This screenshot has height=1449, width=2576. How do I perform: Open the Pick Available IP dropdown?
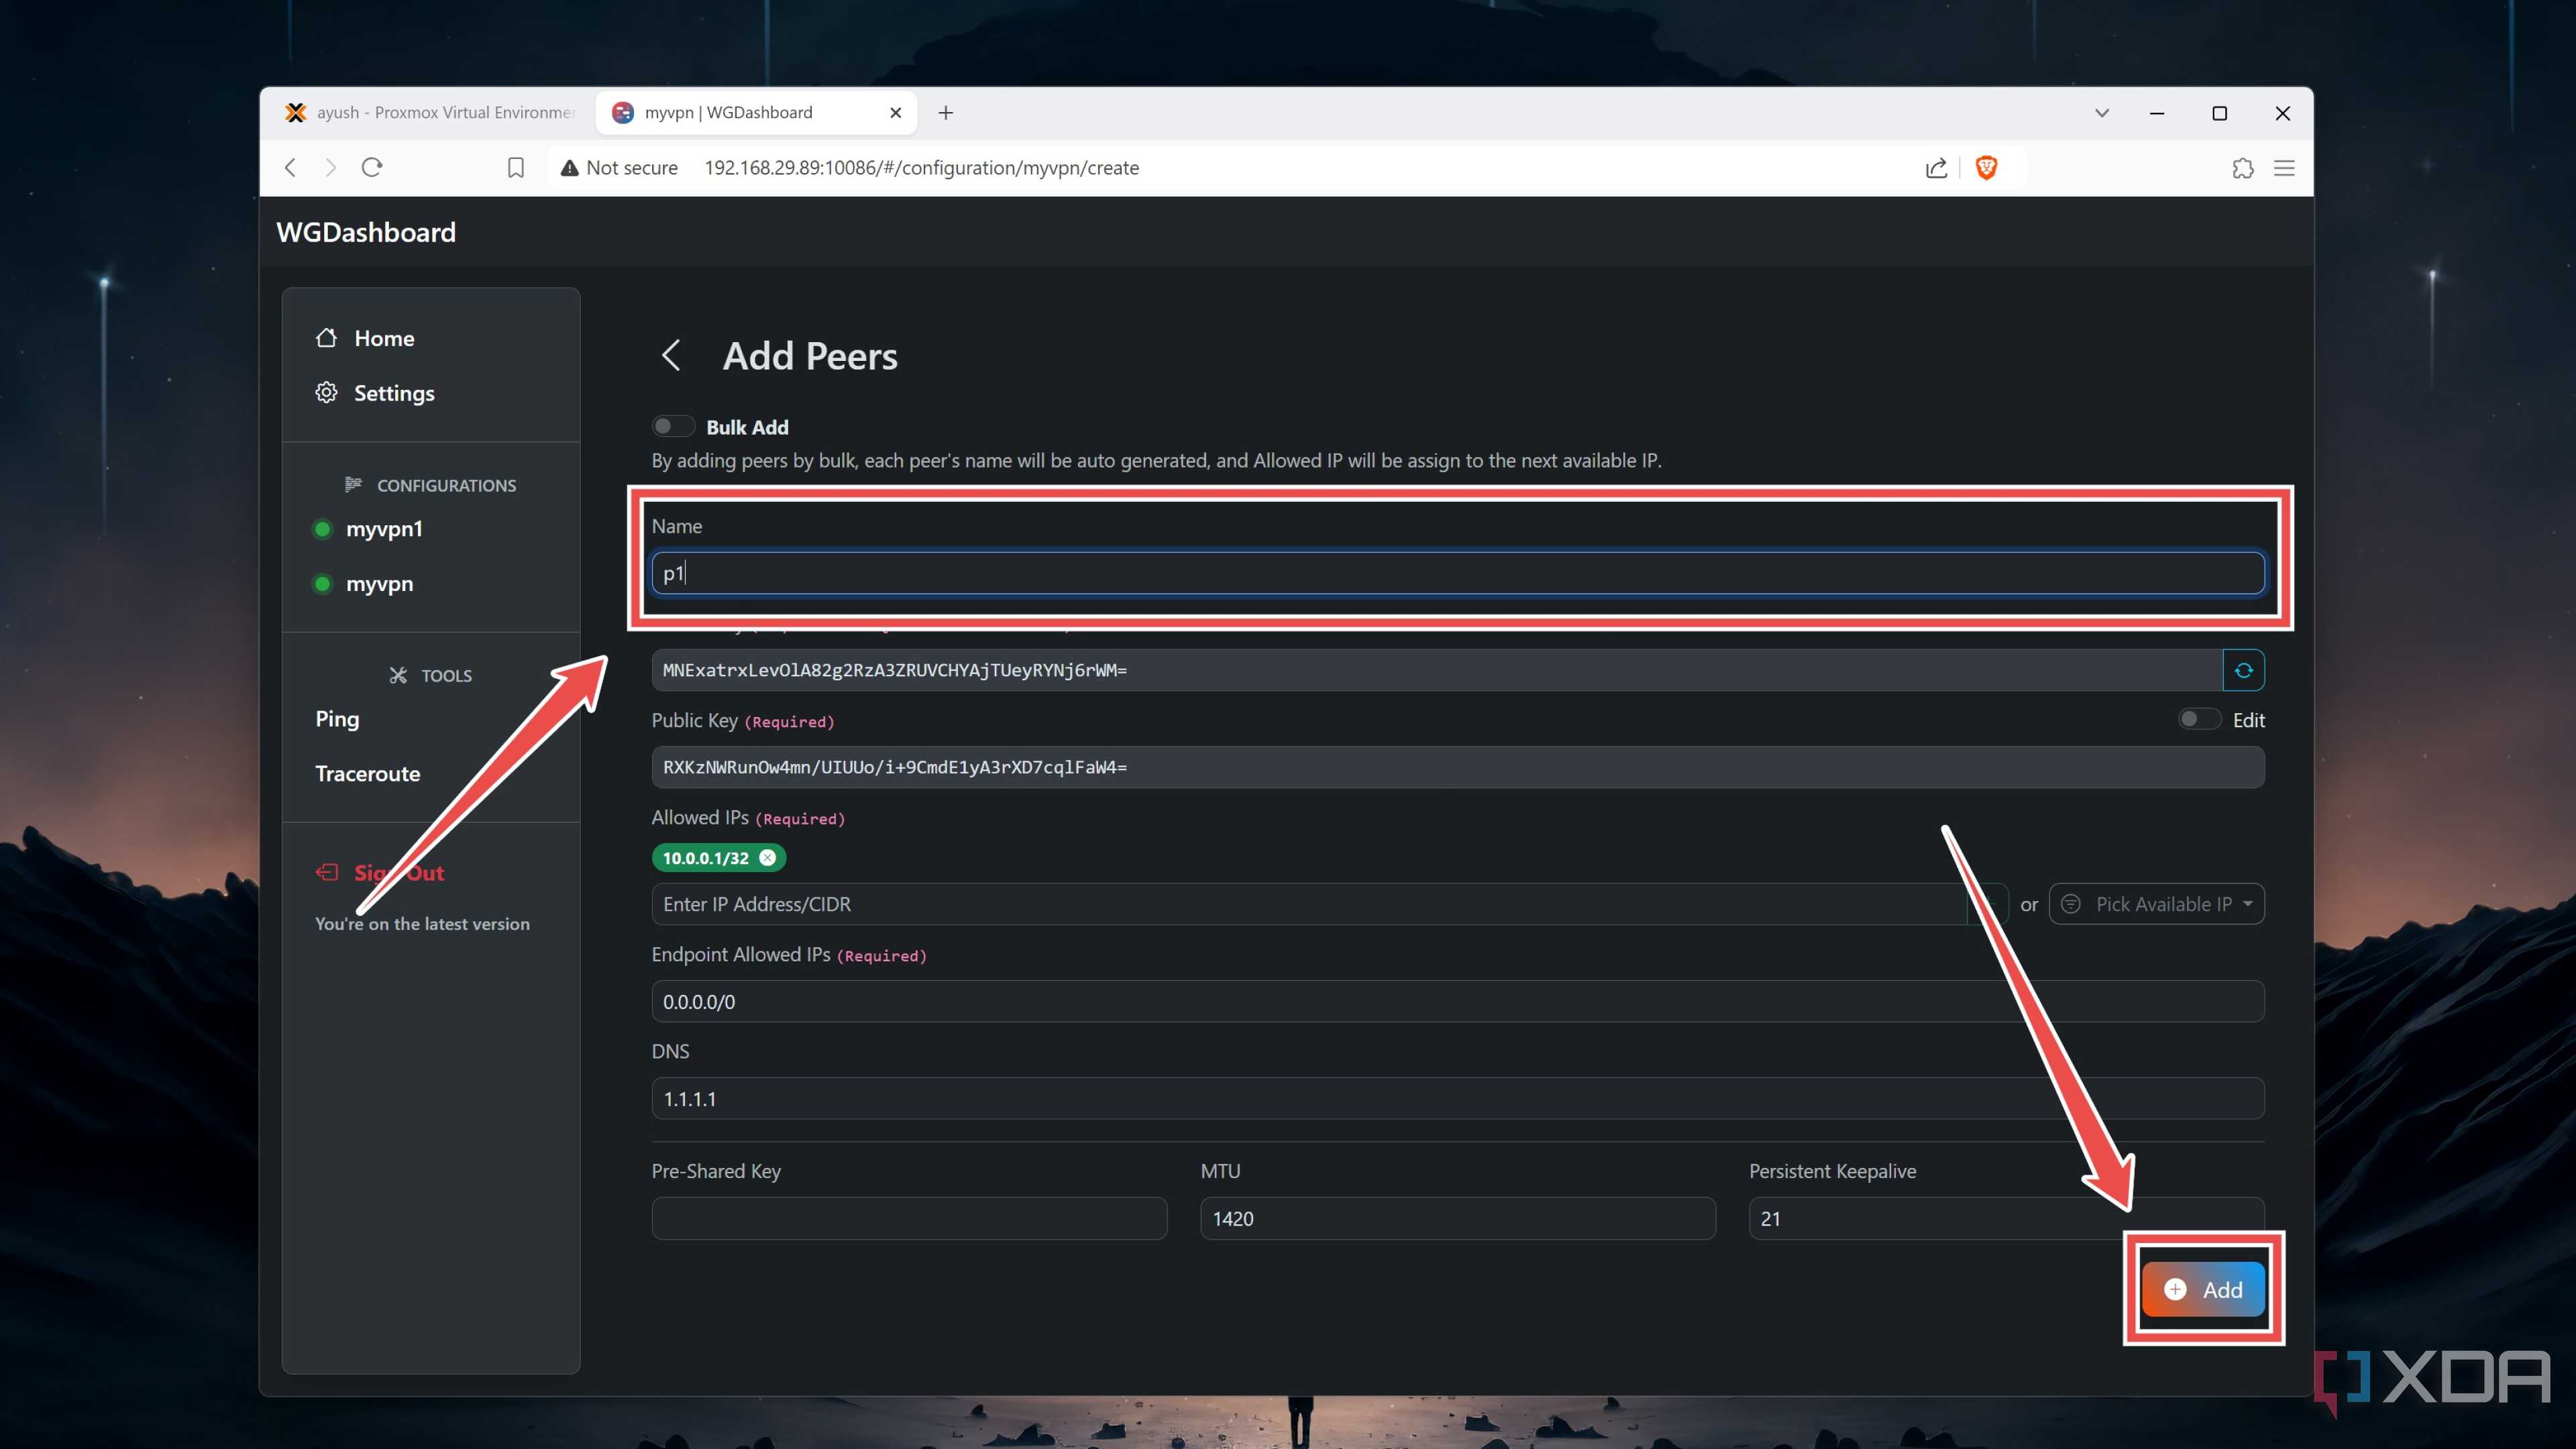2156,904
